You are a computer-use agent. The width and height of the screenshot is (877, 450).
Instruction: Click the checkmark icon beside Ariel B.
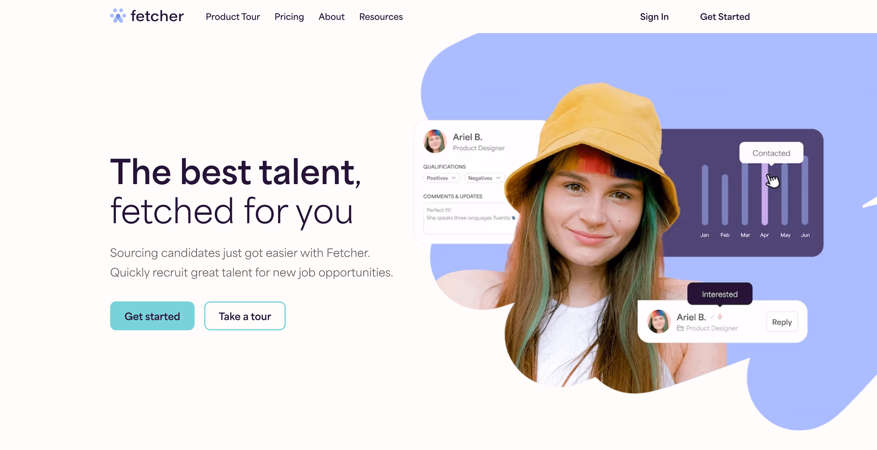pyautogui.click(x=712, y=317)
